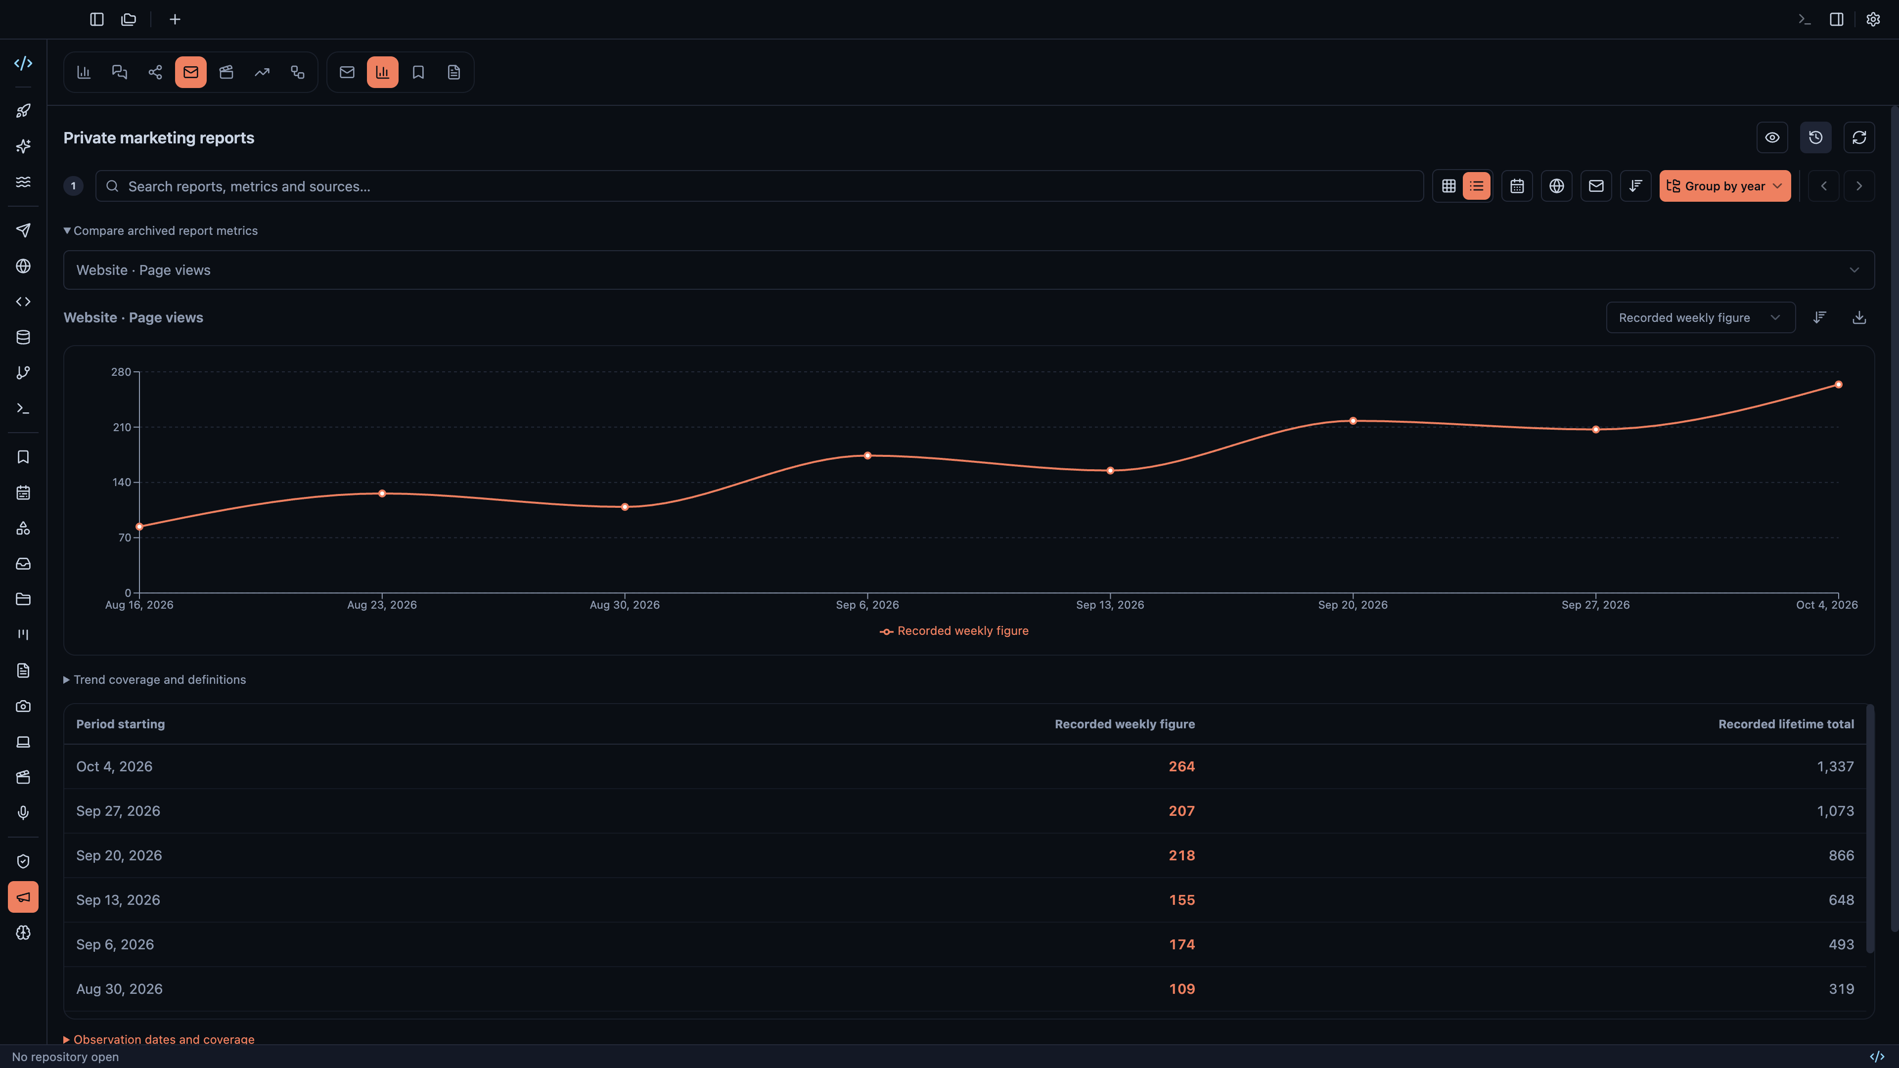Open the camera icon in sidebar
1899x1068 pixels.
[x=23, y=706]
